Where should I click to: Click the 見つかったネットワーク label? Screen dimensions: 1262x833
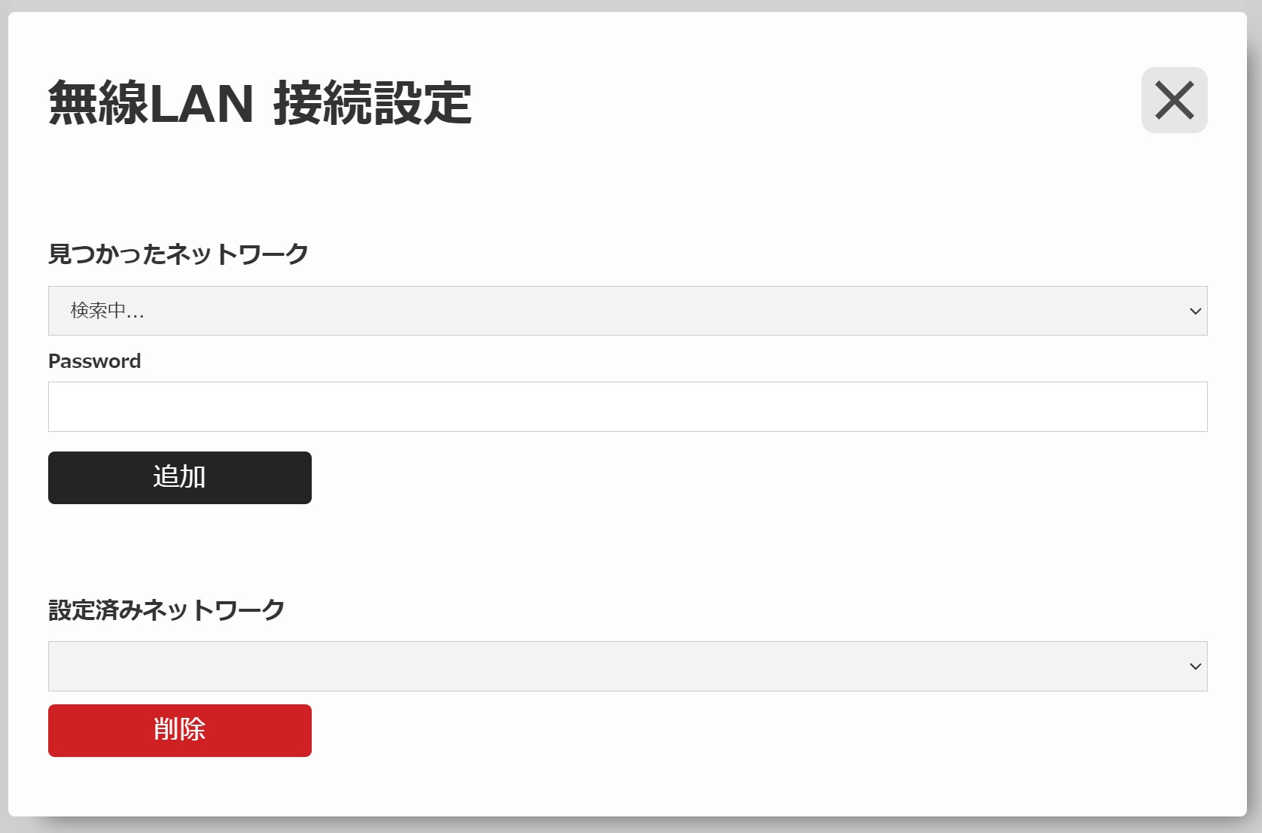coord(178,254)
